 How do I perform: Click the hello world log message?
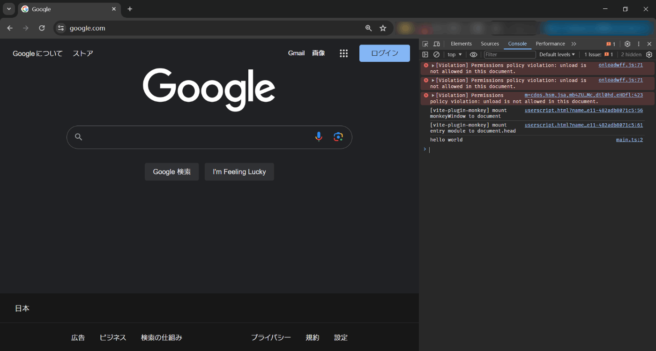[x=446, y=140]
